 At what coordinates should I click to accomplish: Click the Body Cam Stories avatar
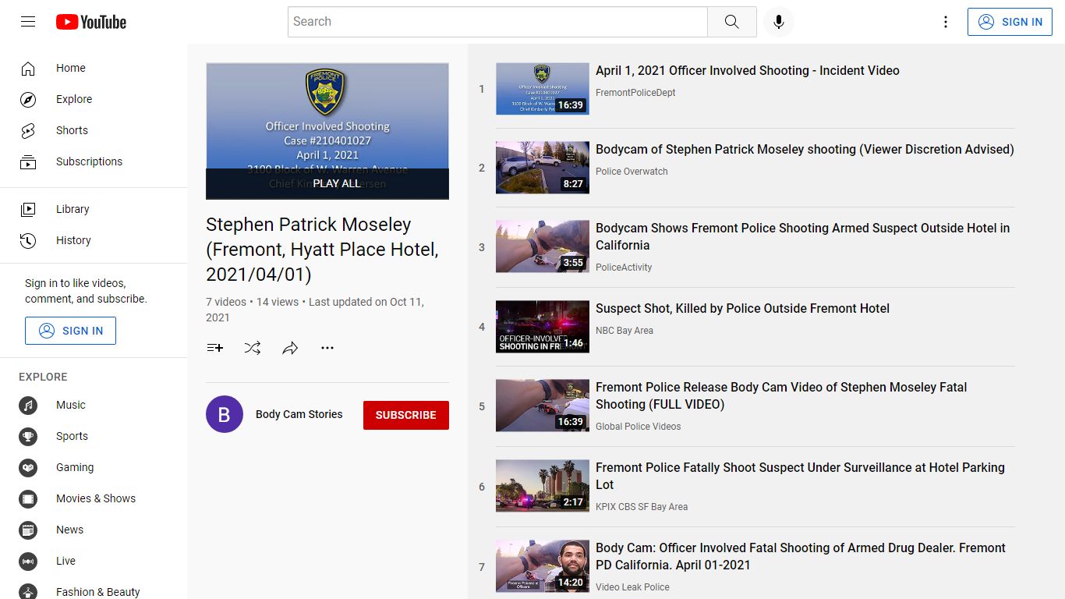(x=225, y=414)
